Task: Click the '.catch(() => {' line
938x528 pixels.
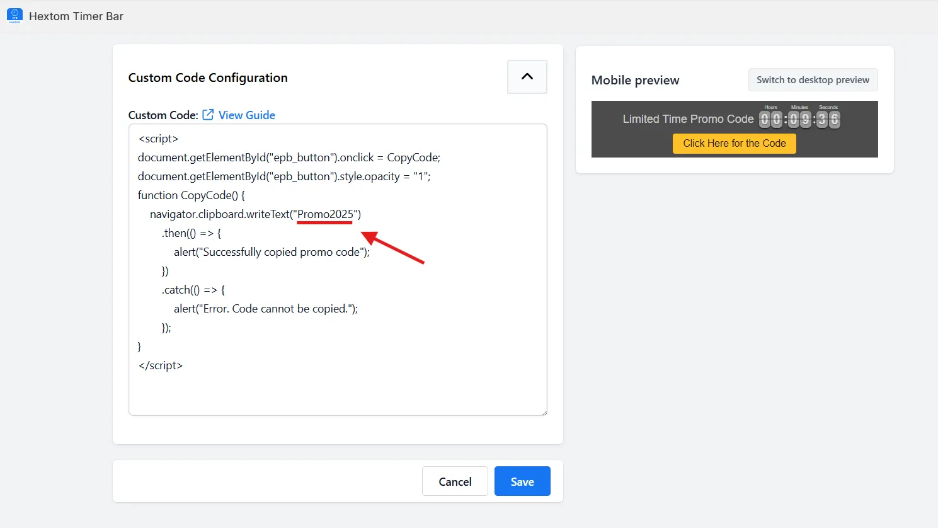Action: [193, 290]
